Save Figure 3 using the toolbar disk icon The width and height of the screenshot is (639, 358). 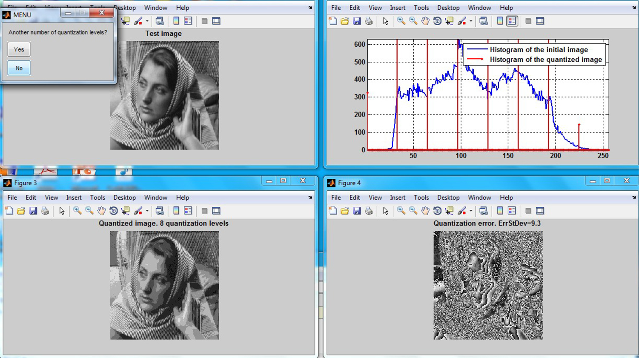tap(33, 211)
